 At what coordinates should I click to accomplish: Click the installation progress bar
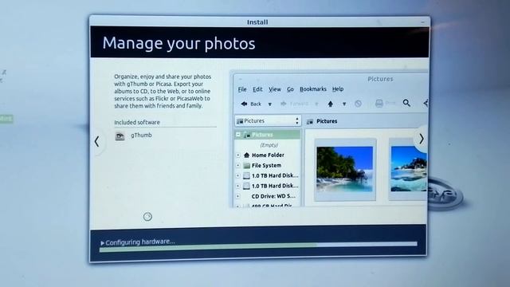[258, 247]
